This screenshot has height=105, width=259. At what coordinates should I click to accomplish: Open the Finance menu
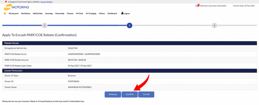click(x=70, y=14)
